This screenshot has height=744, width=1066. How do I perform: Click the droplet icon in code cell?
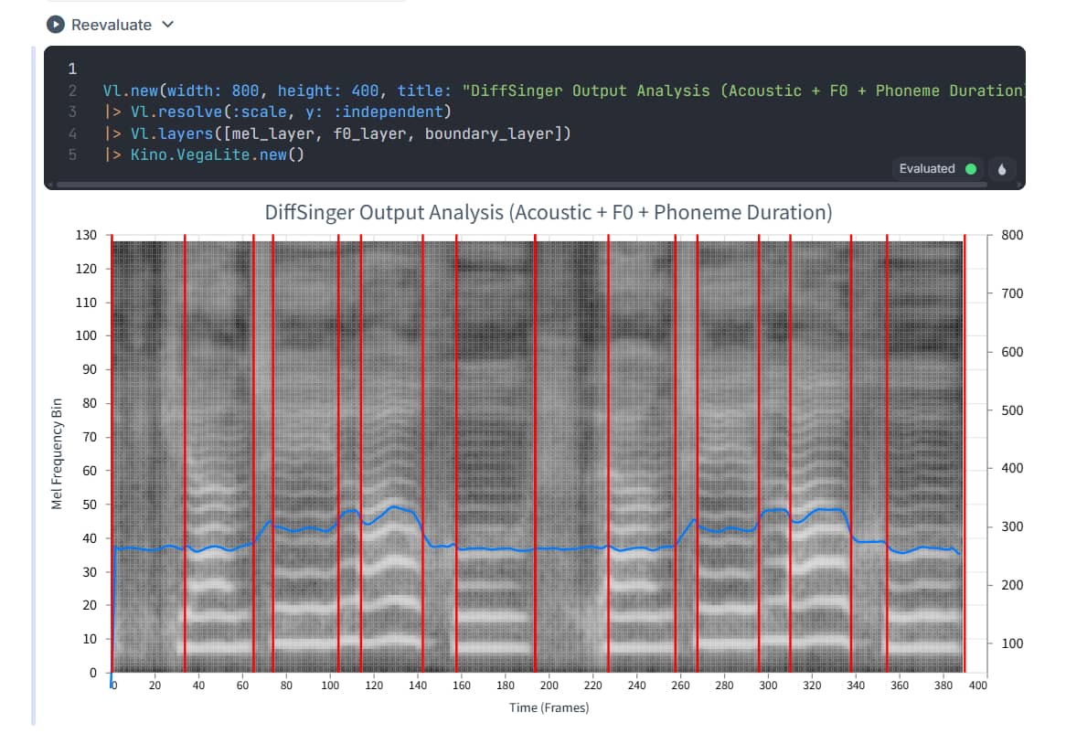tap(1002, 169)
